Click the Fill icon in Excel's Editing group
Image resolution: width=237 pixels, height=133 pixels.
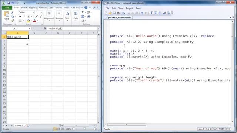[x=83, y=16]
